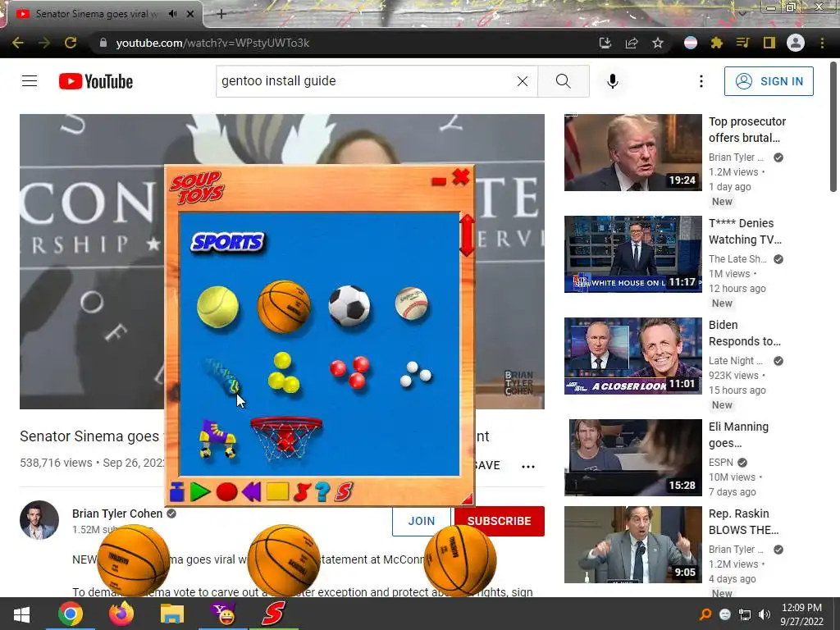Pick the three red balls toy

click(x=350, y=372)
